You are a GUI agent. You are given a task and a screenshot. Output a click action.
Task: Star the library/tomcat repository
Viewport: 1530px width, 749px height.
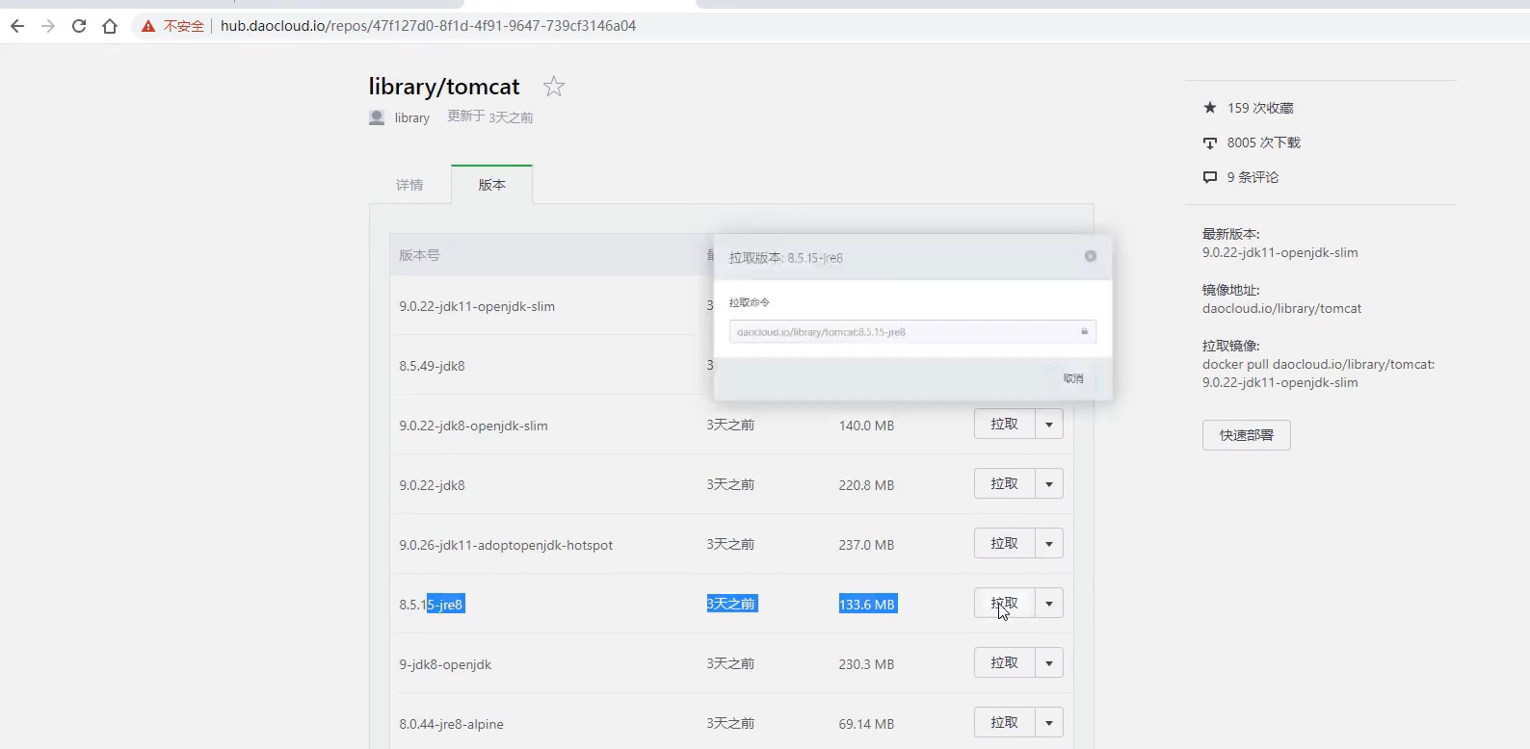pos(554,87)
